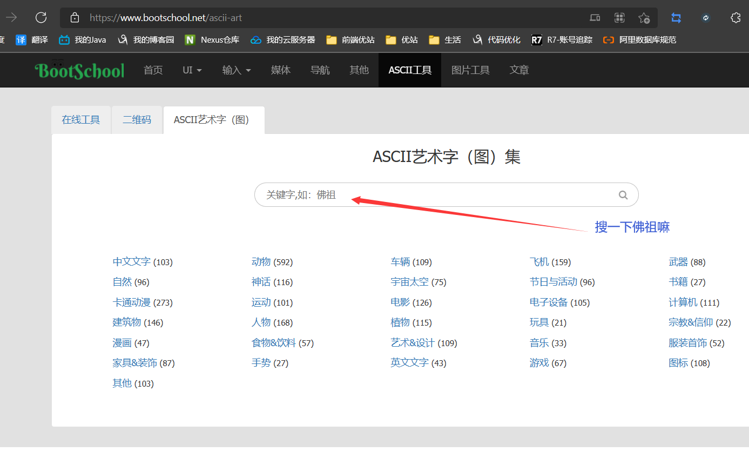Open the 动物 category link
Screen dimensions: 749x452
(x=261, y=262)
